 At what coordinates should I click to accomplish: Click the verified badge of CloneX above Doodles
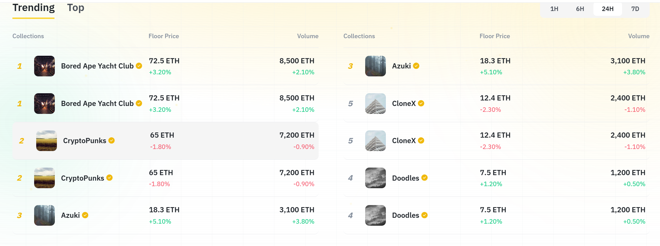(x=421, y=140)
